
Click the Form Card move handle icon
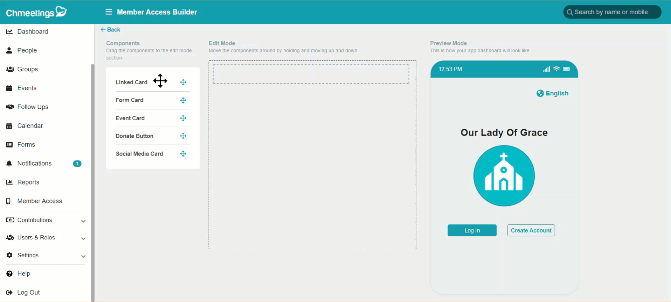coord(183,100)
